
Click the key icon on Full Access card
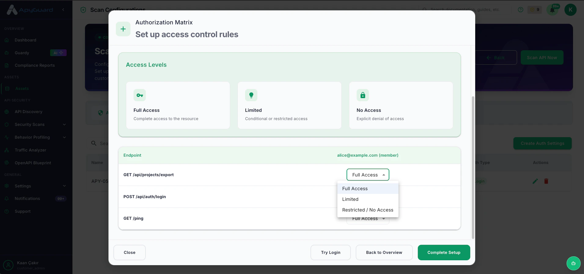pyautogui.click(x=140, y=95)
